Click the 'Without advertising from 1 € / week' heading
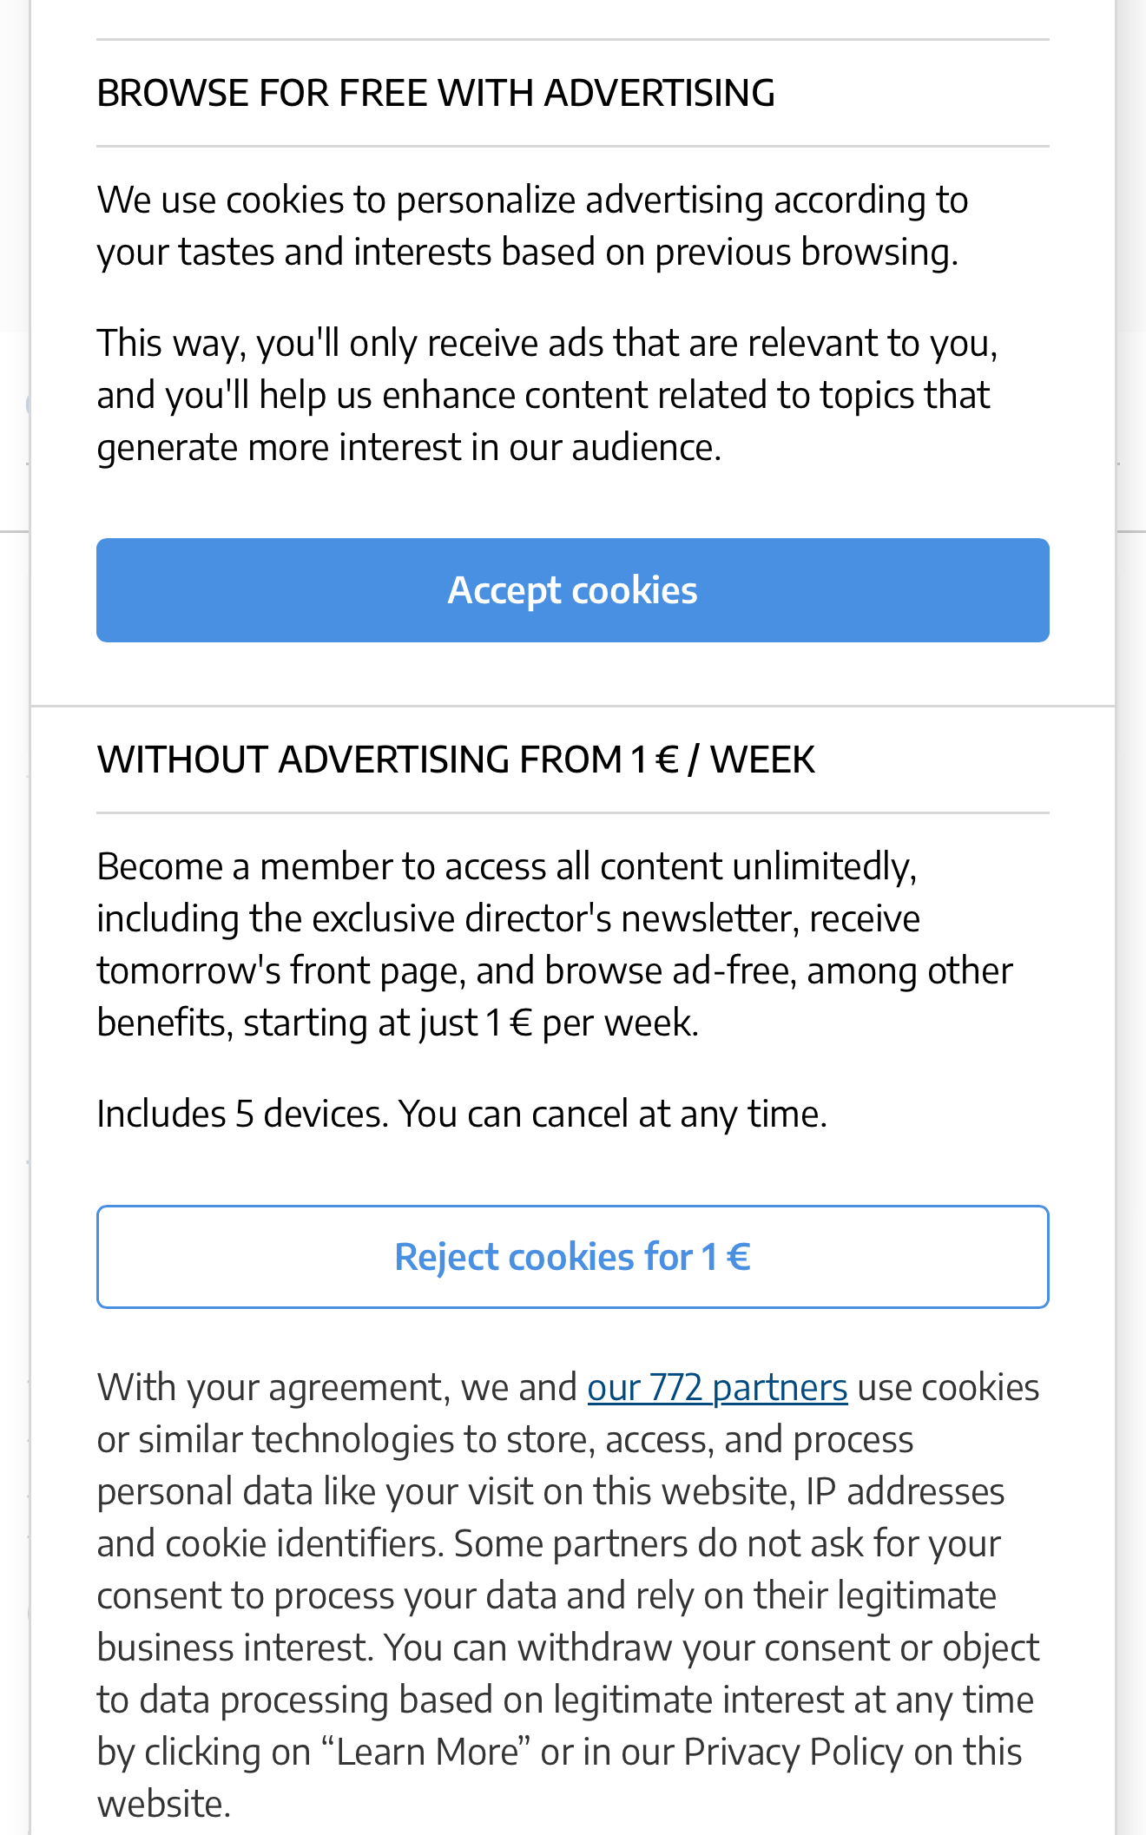 coord(456,760)
